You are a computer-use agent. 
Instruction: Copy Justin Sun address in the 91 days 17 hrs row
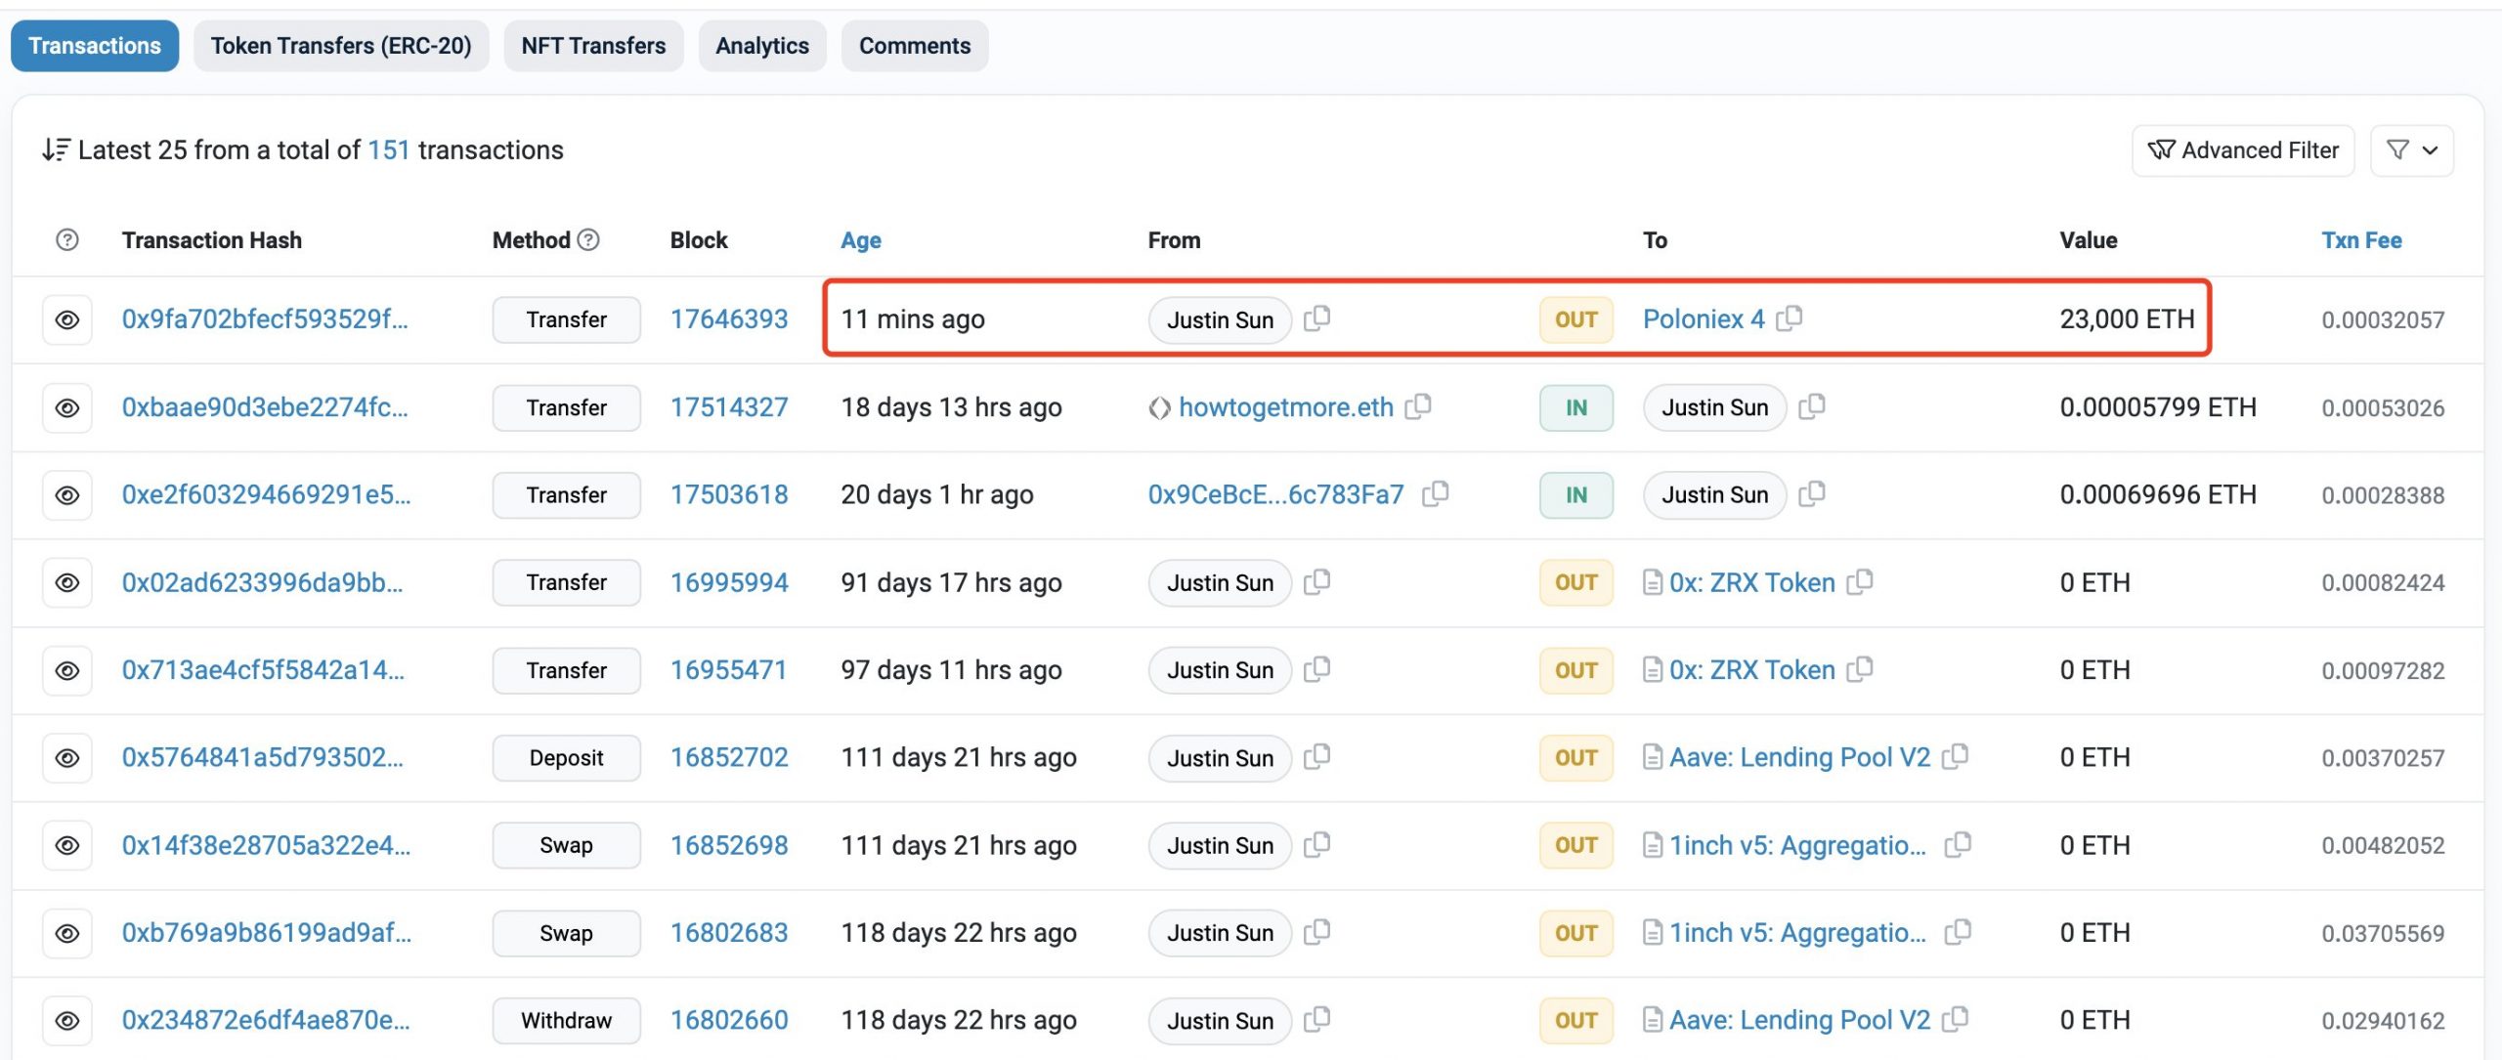[1317, 581]
